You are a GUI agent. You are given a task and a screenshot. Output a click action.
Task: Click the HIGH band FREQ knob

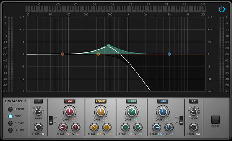[x=156, y=127]
